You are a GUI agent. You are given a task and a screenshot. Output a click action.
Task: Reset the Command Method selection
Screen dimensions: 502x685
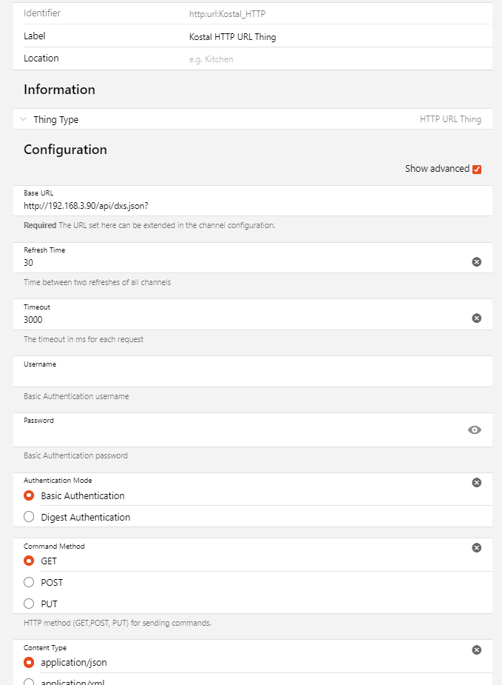click(476, 547)
